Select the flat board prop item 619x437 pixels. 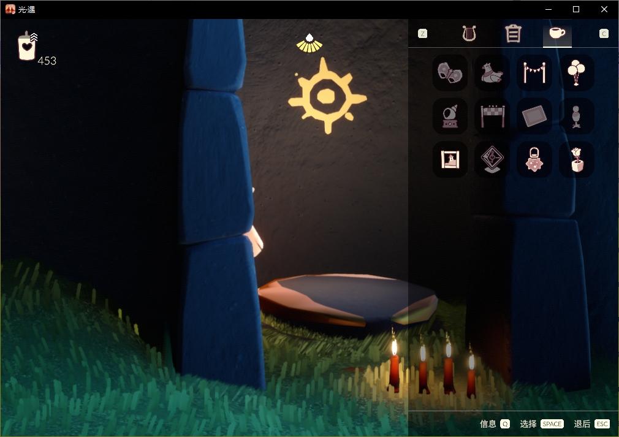pos(534,116)
